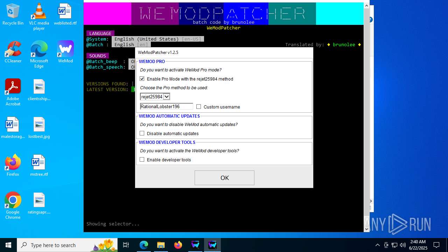Click the console scrollbar up arrow
The width and height of the screenshot is (448, 252).
367,5
